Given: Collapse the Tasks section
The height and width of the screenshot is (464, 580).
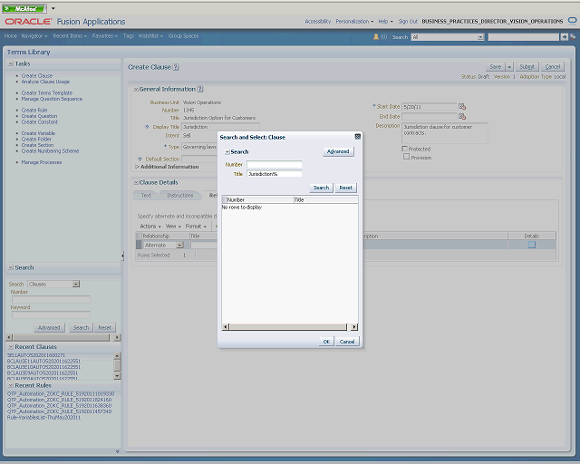Looking at the screenshot, I should [x=11, y=63].
